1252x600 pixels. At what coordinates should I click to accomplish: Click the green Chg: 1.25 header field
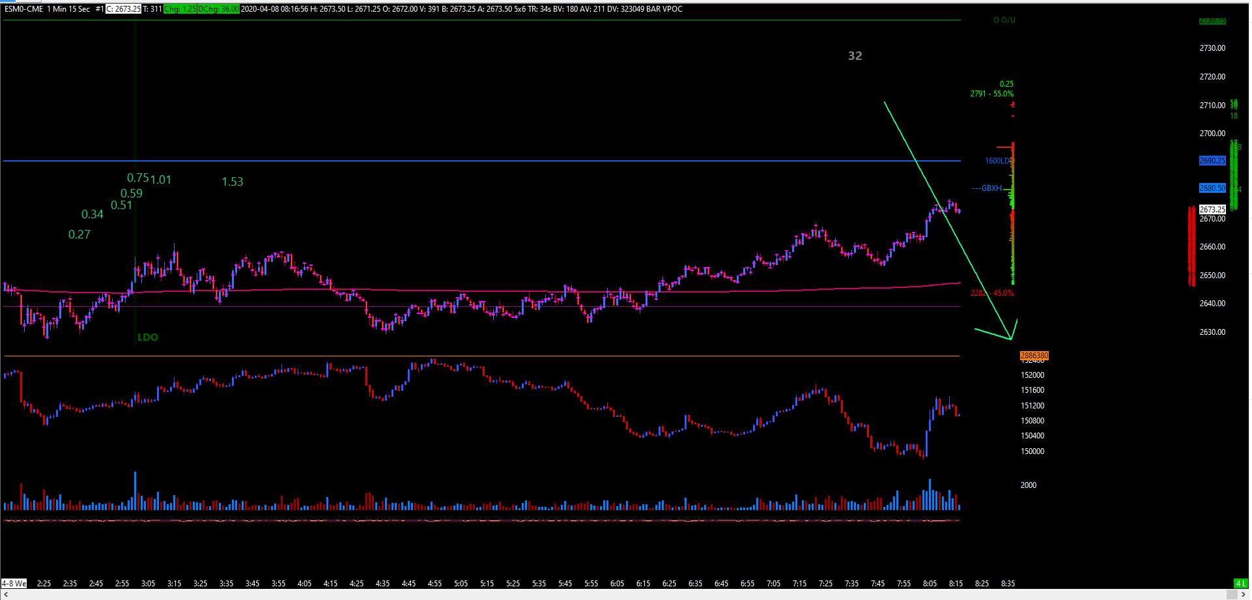click(x=180, y=9)
